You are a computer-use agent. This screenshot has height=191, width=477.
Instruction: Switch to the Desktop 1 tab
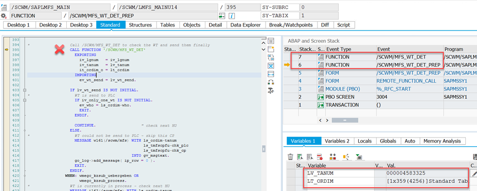pyautogui.click(x=18, y=25)
